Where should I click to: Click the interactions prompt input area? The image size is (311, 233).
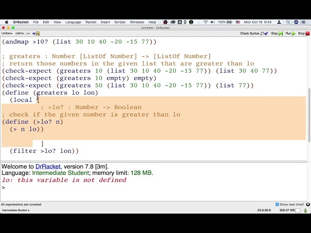pos(155,187)
